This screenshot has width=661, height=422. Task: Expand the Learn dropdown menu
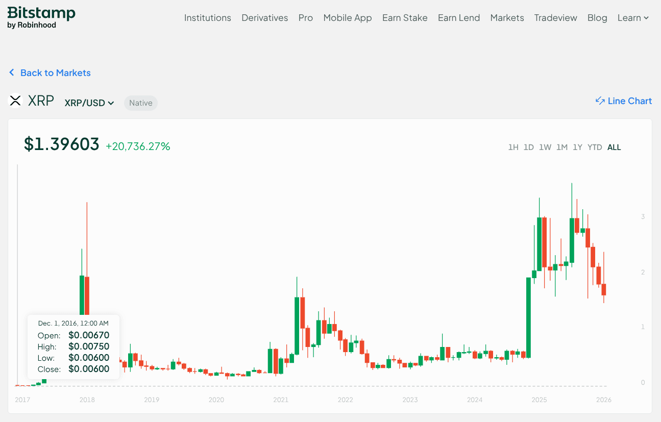(x=633, y=18)
